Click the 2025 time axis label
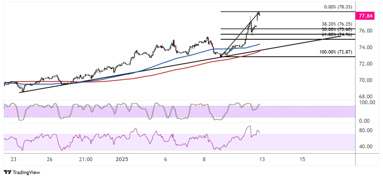 (x=122, y=160)
